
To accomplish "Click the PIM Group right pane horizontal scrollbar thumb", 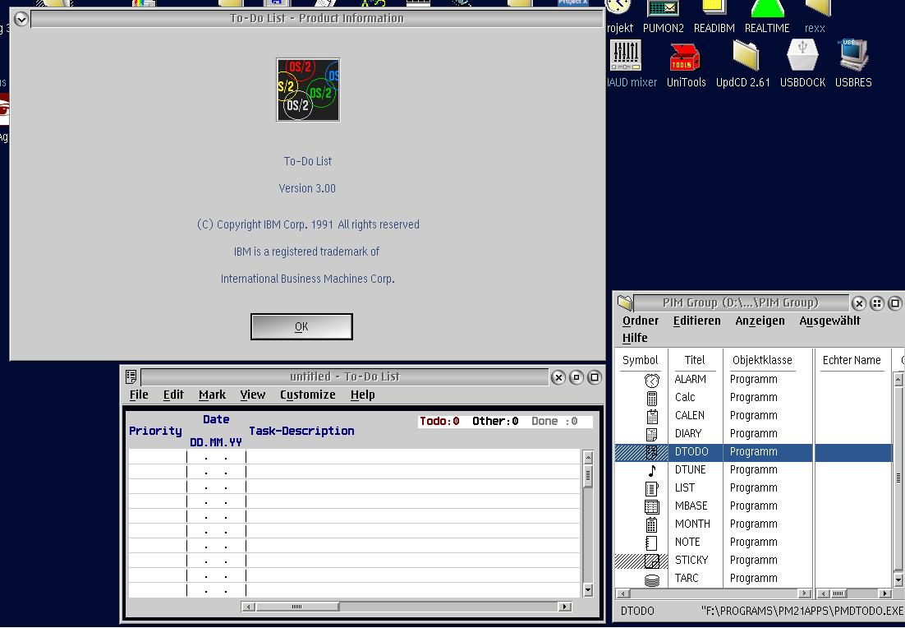I will pos(838,593).
